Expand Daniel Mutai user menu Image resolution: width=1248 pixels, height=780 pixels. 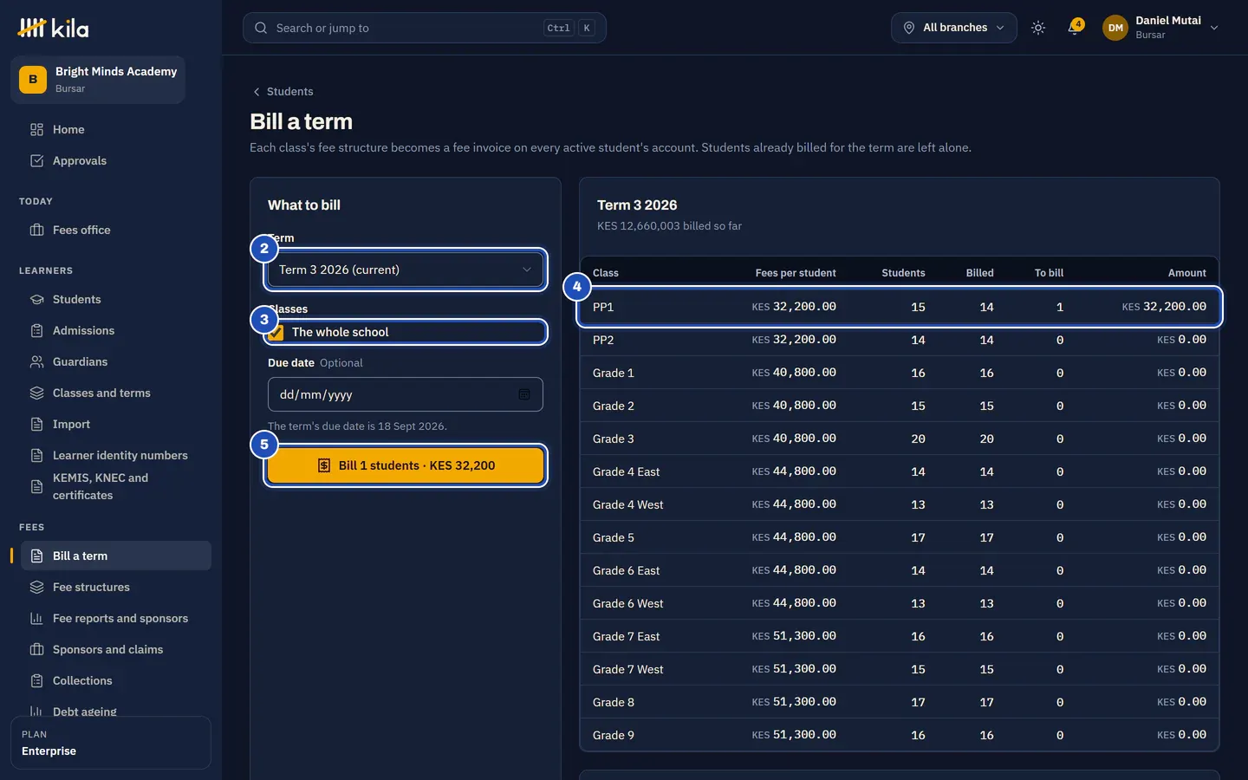pyautogui.click(x=1160, y=28)
